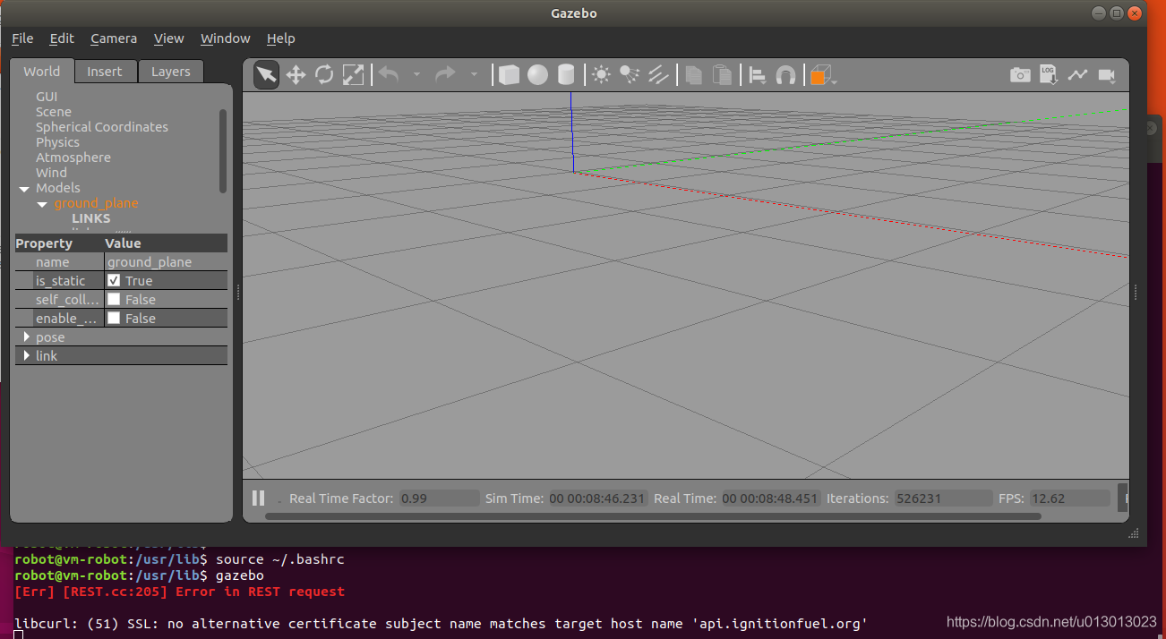Click the steps dropdown beside pause
The height and width of the screenshot is (639, 1166).
pos(279,500)
